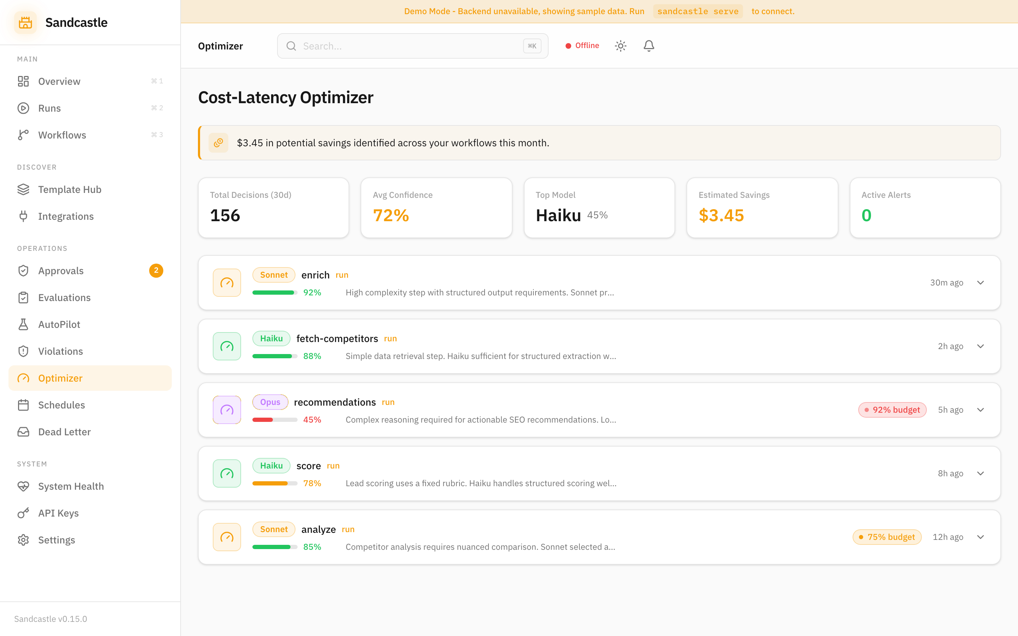Open notifications via the bell icon
This screenshot has height=636, width=1018.
pos(649,46)
